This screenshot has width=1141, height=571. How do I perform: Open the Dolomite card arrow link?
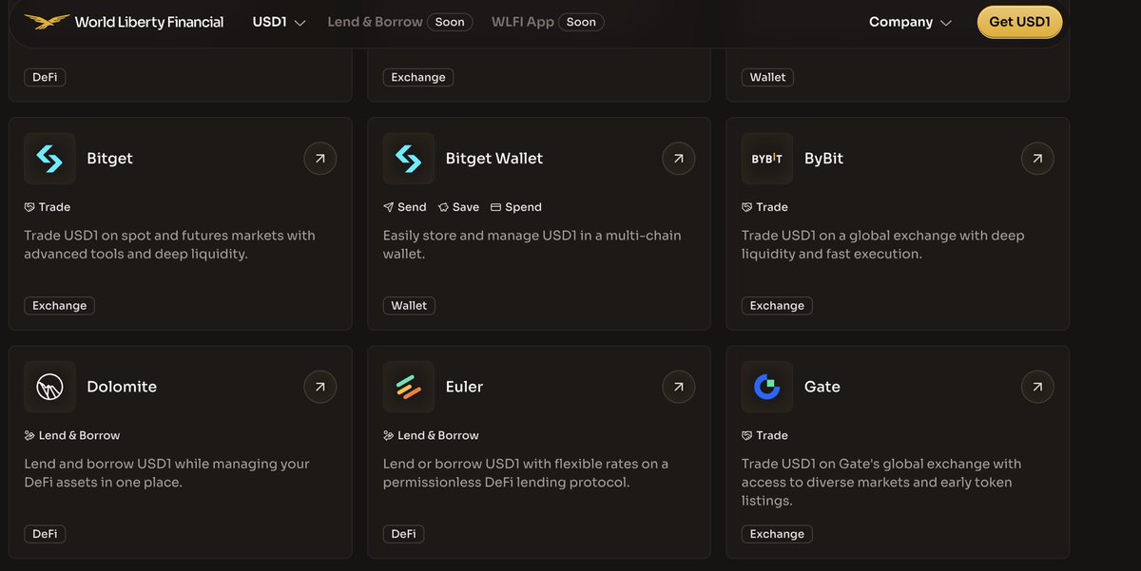pyautogui.click(x=320, y=387)
